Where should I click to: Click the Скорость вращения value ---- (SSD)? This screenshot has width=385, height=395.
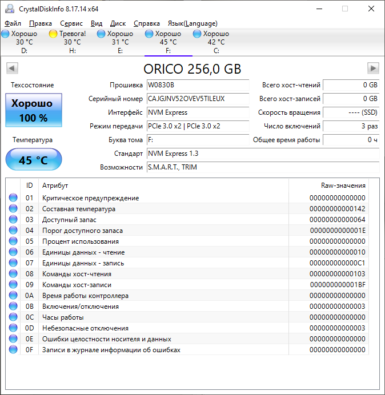[x=351, y=112]
